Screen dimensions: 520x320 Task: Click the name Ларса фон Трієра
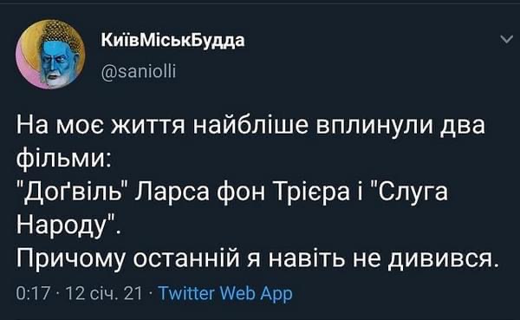click(x=243, y=193)
